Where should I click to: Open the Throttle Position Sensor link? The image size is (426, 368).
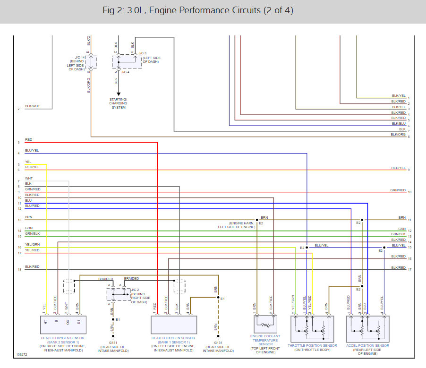313,345
